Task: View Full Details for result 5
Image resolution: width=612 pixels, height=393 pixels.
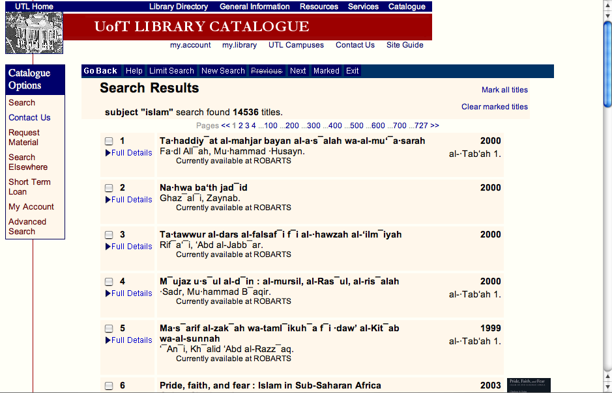Action: [129, 340]
